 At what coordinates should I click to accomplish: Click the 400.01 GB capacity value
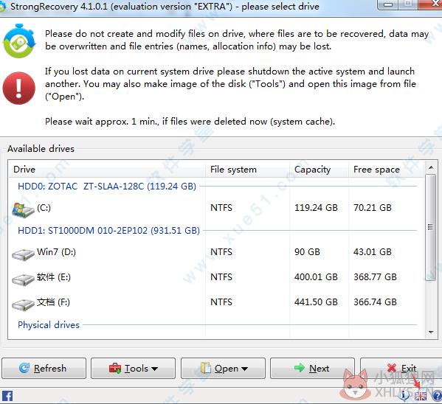click(316, 277)
